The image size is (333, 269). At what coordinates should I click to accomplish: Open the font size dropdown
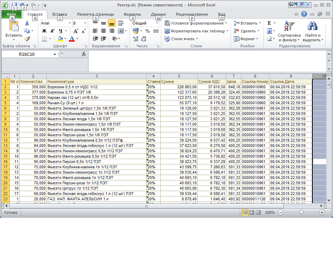coord(85,23)
